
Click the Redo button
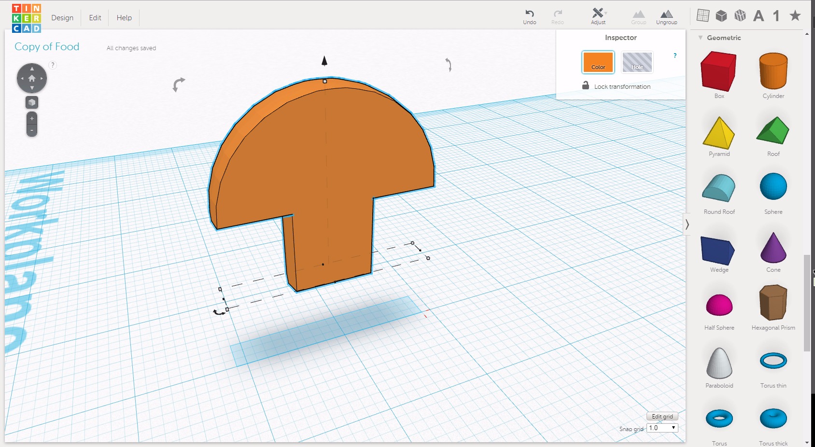pyautogui.click(x=558, y=17)
